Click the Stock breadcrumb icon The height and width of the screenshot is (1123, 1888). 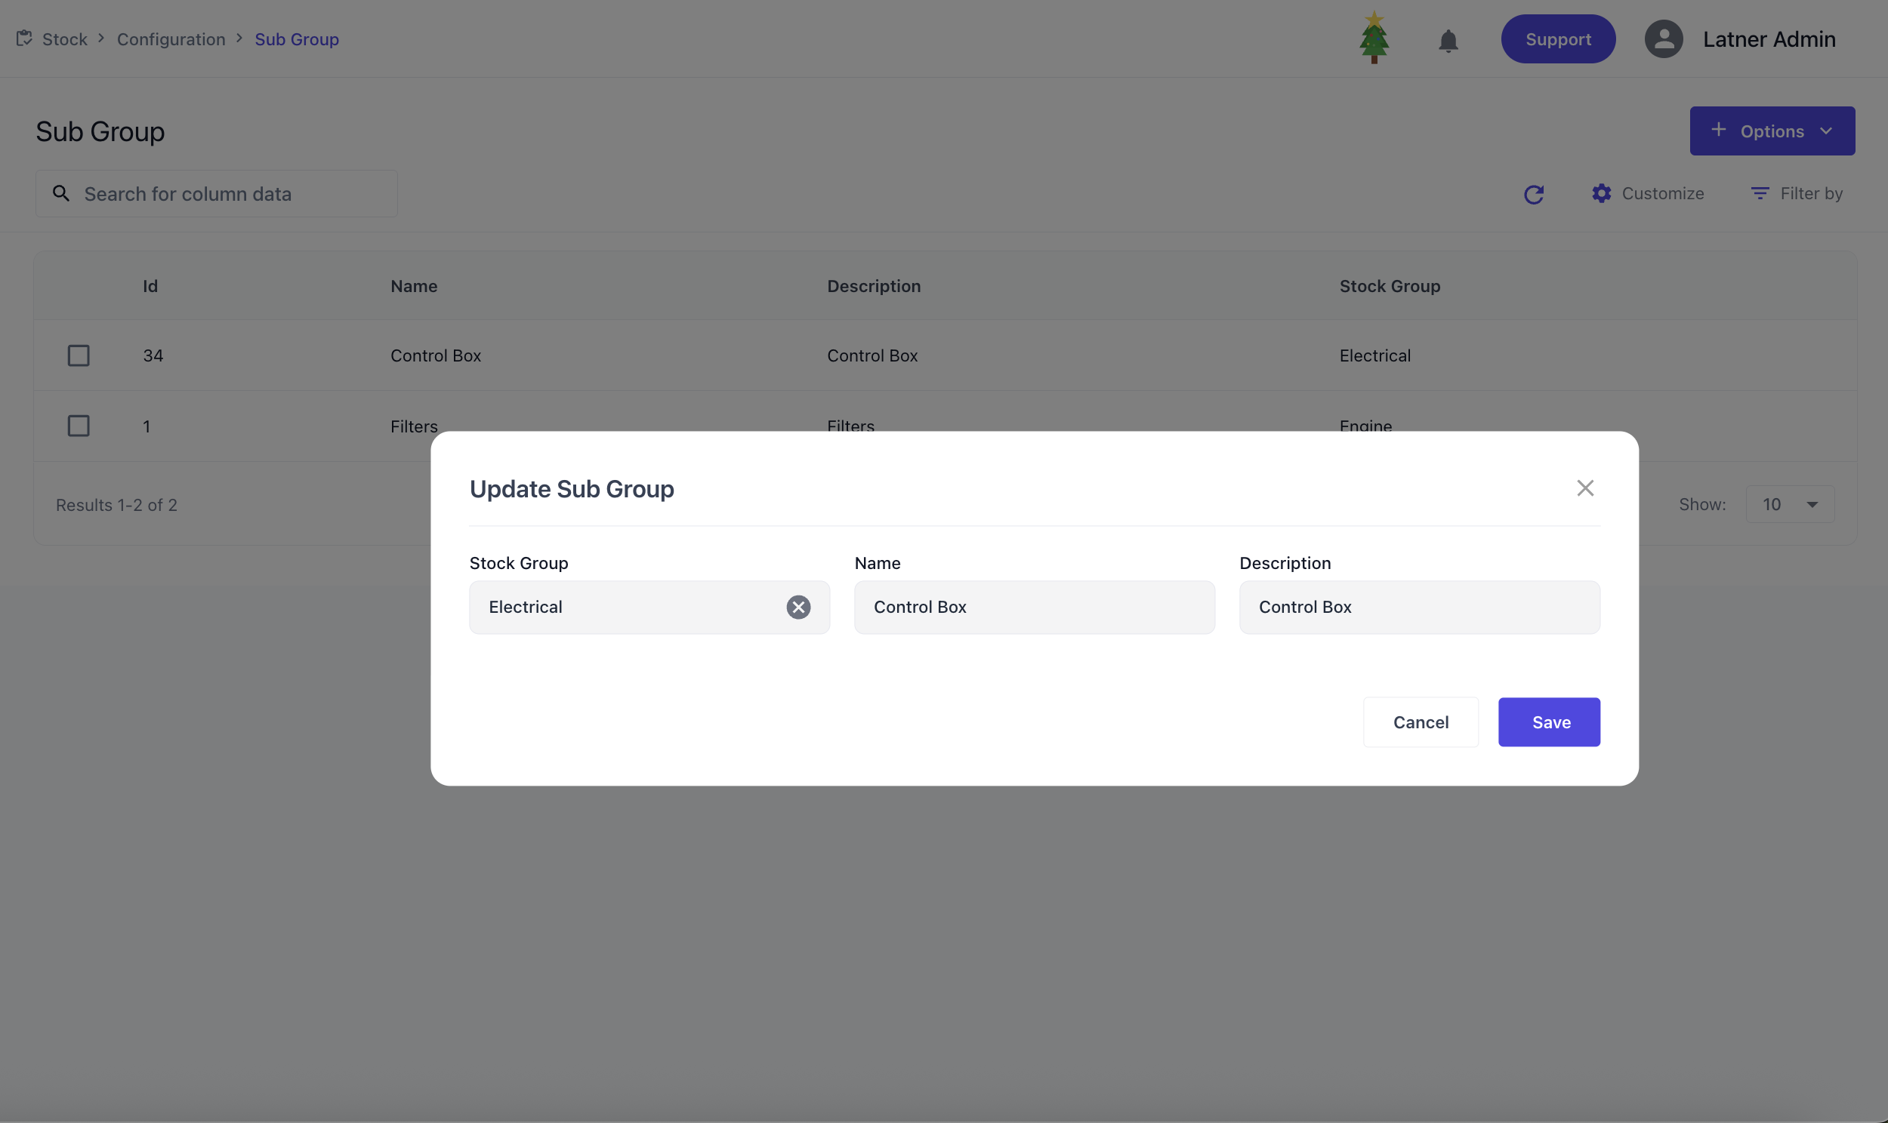tap(24, 38)
